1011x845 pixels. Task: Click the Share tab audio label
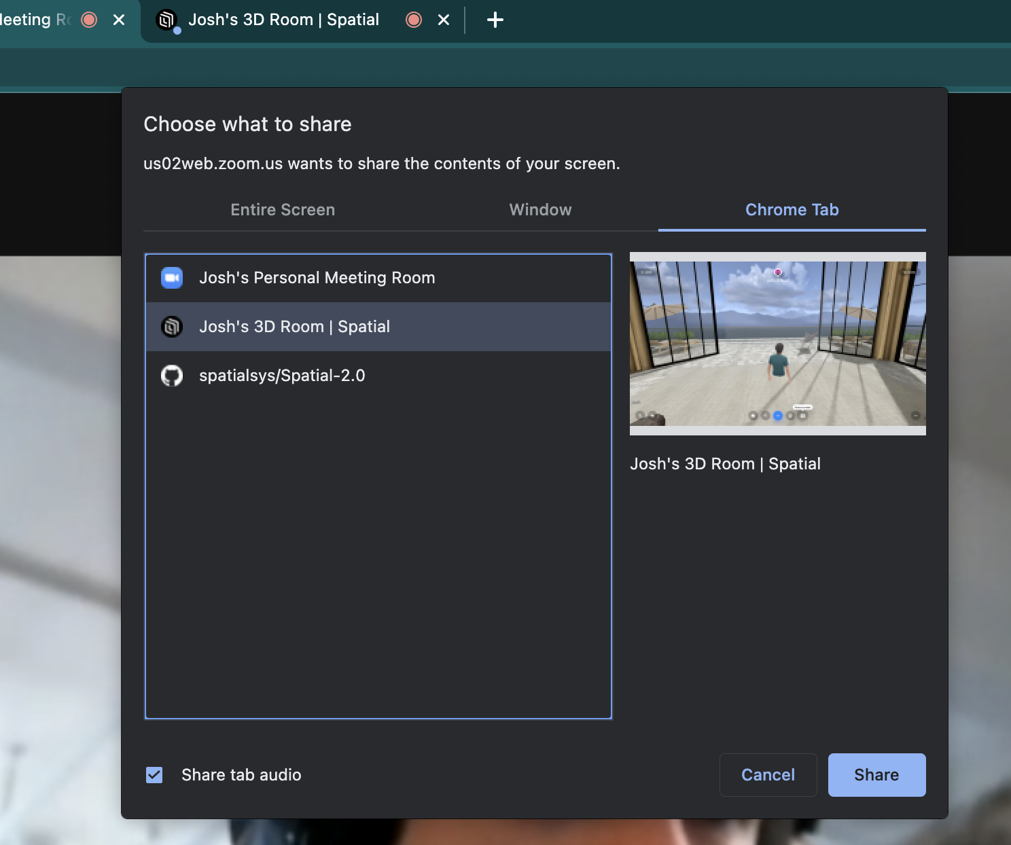coord(241,775)
